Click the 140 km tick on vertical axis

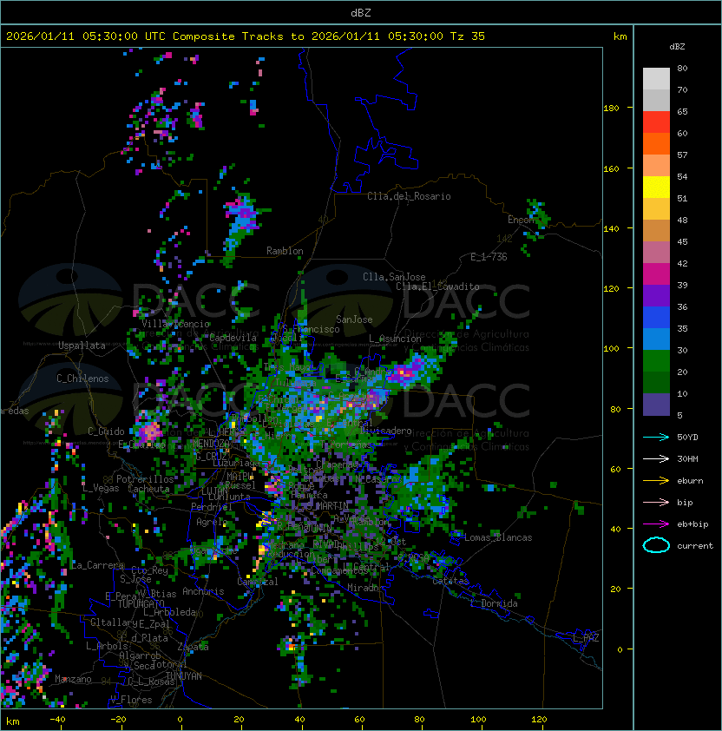(611, 228)
